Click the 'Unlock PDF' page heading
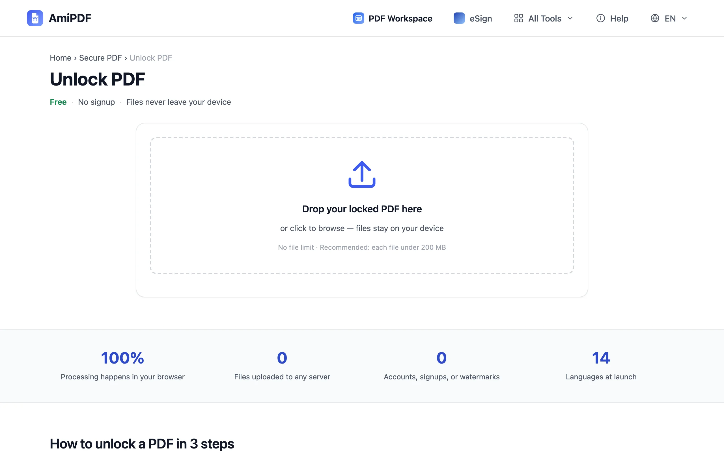Viewport: 724px width, 453px height. pos(97,79)
